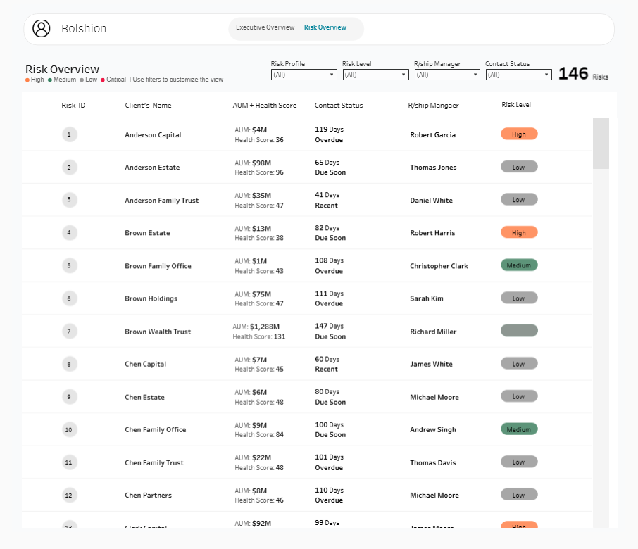Select the Risk Overview tab
This screenshot has height=549, width=638.
coord(325,27)
